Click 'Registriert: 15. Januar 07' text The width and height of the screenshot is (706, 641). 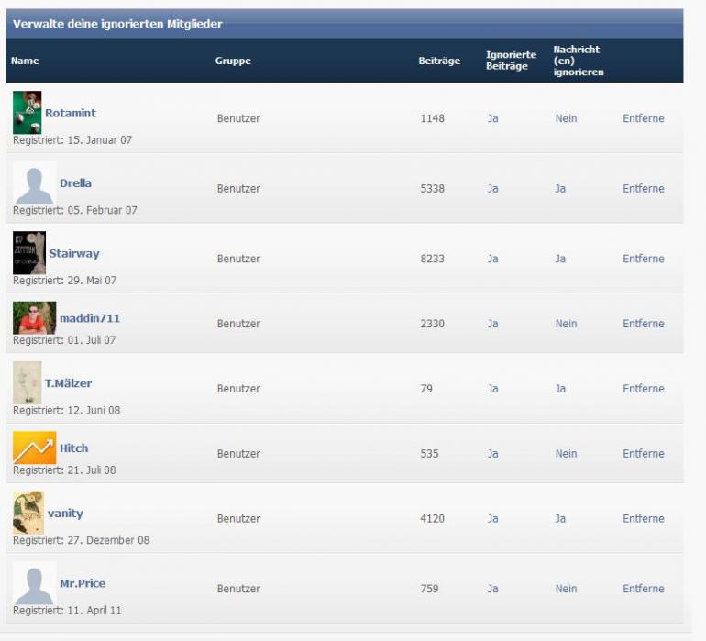pyautogui.click(x=72, y=140)
